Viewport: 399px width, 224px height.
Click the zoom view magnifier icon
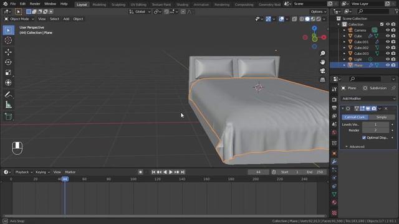click(323, 54)
